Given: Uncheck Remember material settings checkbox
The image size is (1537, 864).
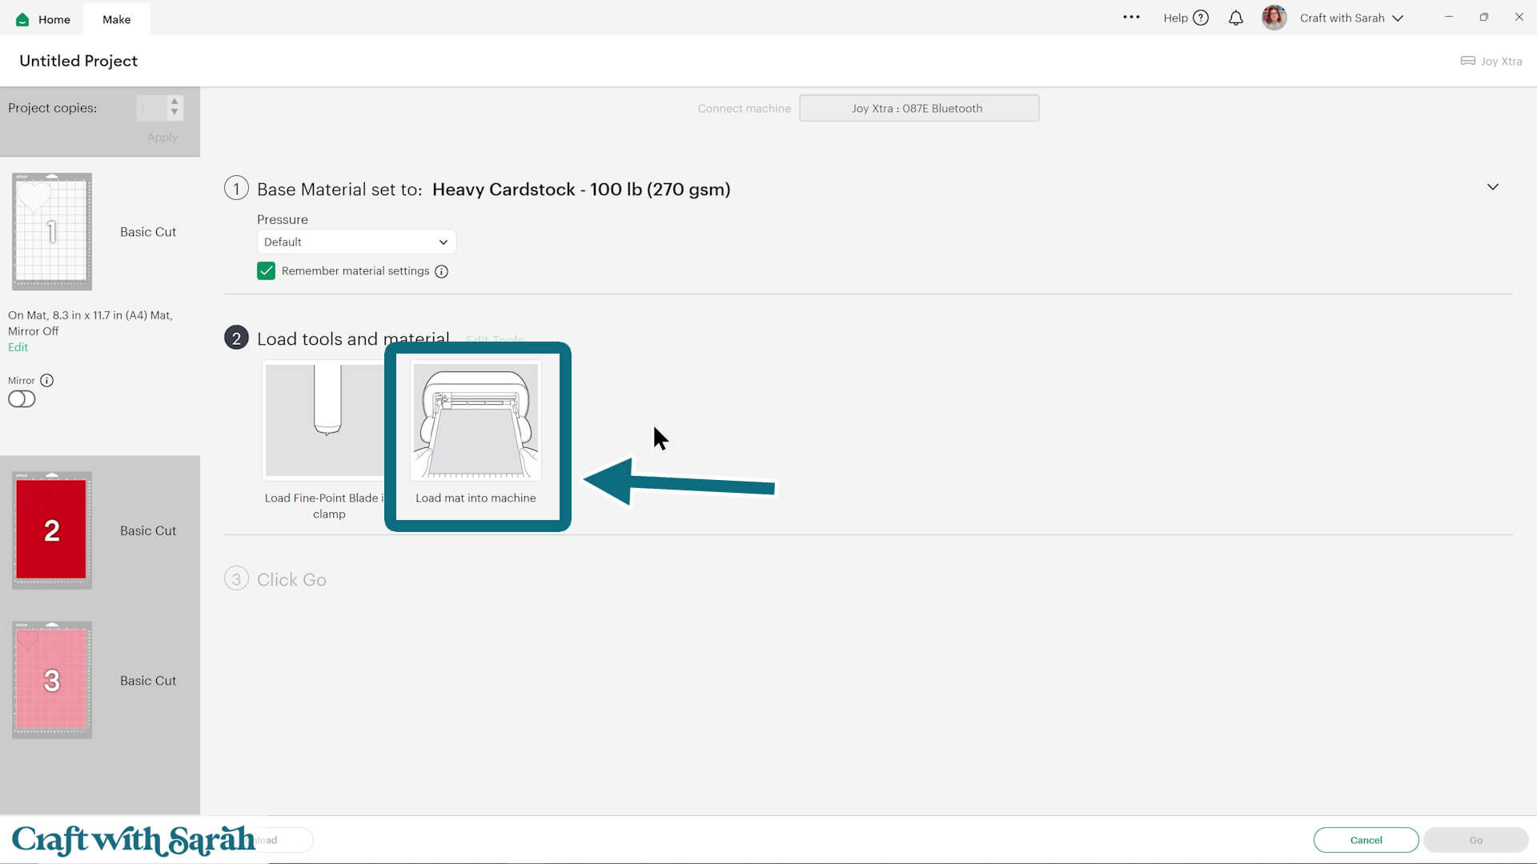Looking at the screenshot, I should click(x=266, y=271).
